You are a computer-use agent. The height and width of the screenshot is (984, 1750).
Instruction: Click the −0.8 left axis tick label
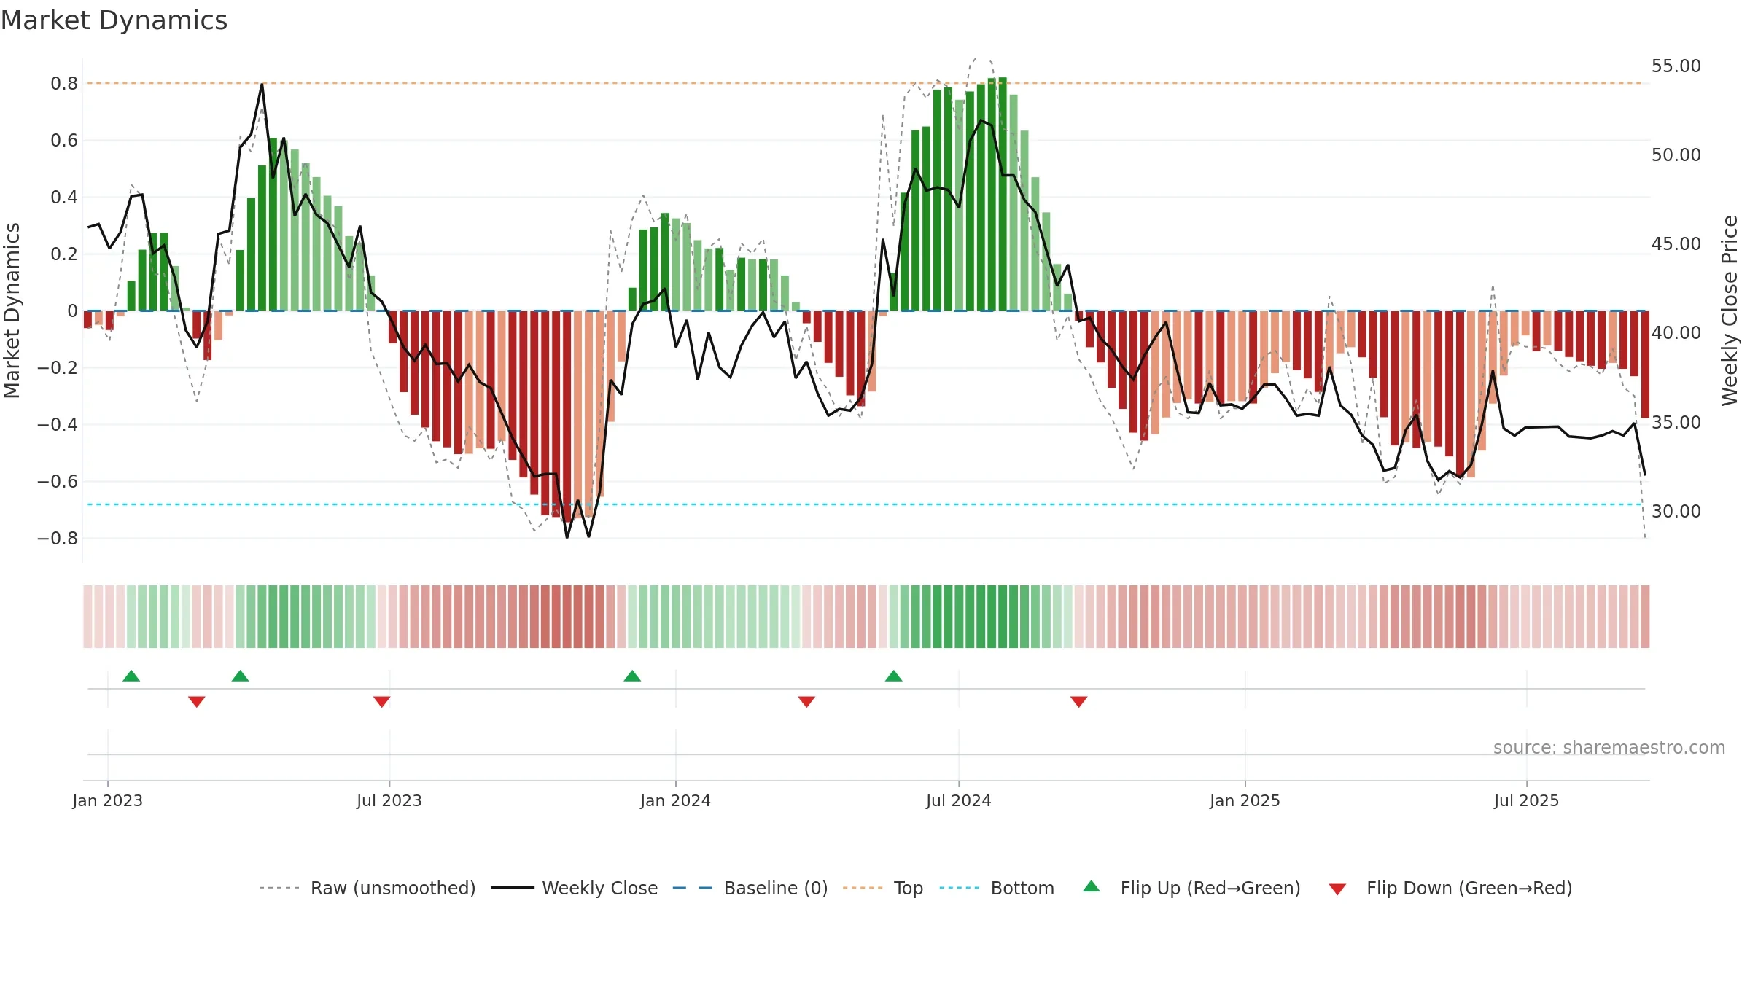[x=58, y=539]
